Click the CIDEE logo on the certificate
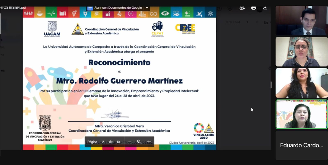This screenshot has height=165, width=328. [185, 29]
